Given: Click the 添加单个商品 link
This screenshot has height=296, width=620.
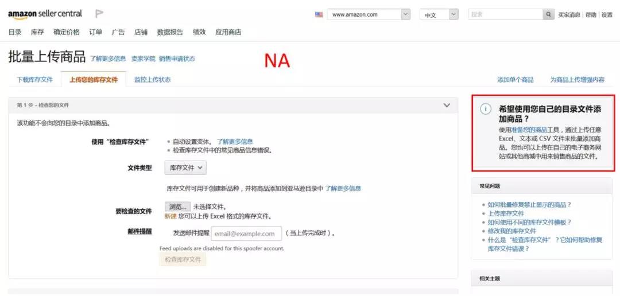Looking at the screenshot, I should [515, 80].
